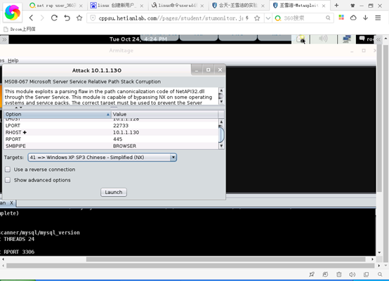Select the SMBPIPE option row
The image size is (389, 281).
[111, 146]
